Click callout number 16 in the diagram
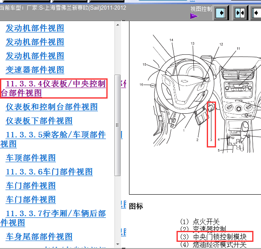Viewport: 261px width, 249px height. [x=141, y=85]
